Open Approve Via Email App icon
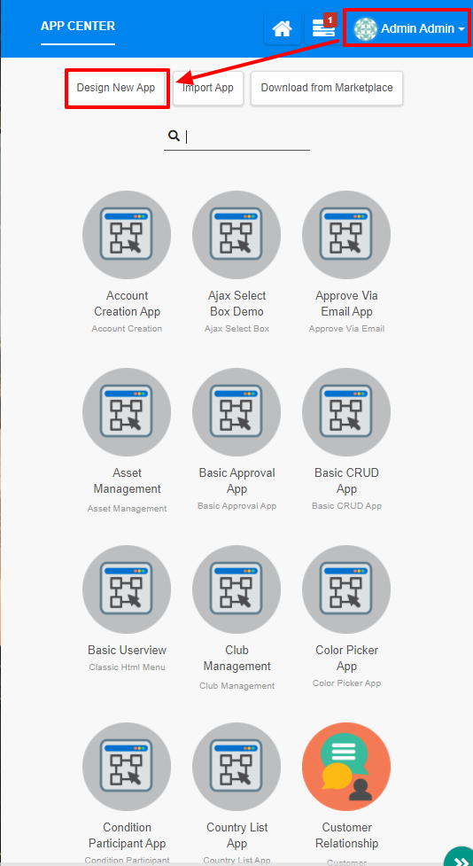473x866 pixels. point(346,235)
